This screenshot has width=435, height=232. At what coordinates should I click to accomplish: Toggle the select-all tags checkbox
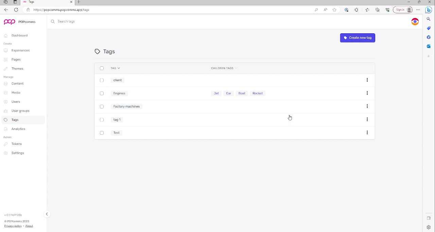[102, 68]
